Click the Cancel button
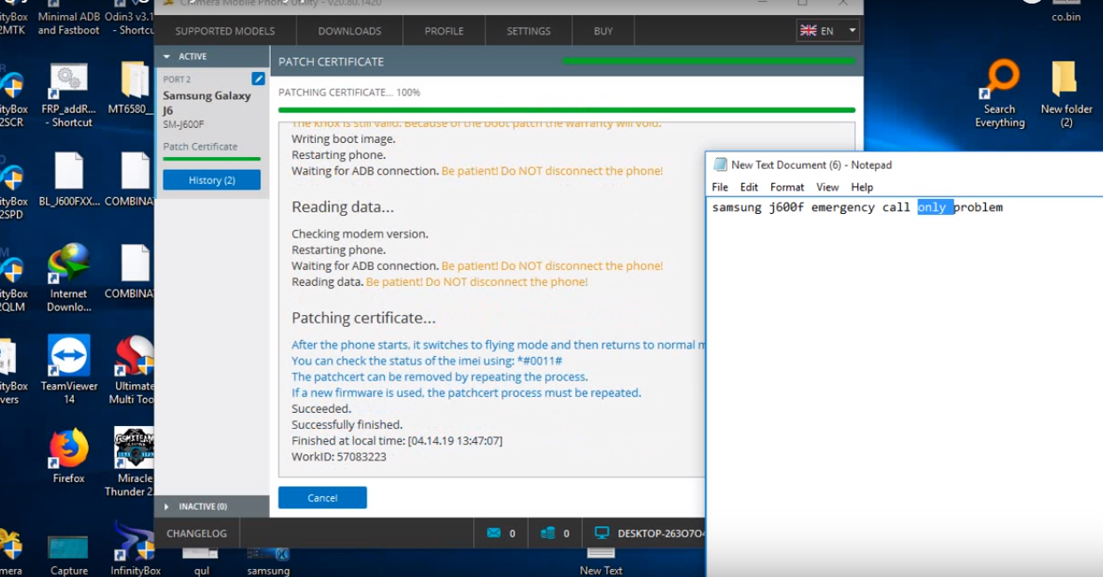The image size is (1103, 577). (x=322, y=498)
